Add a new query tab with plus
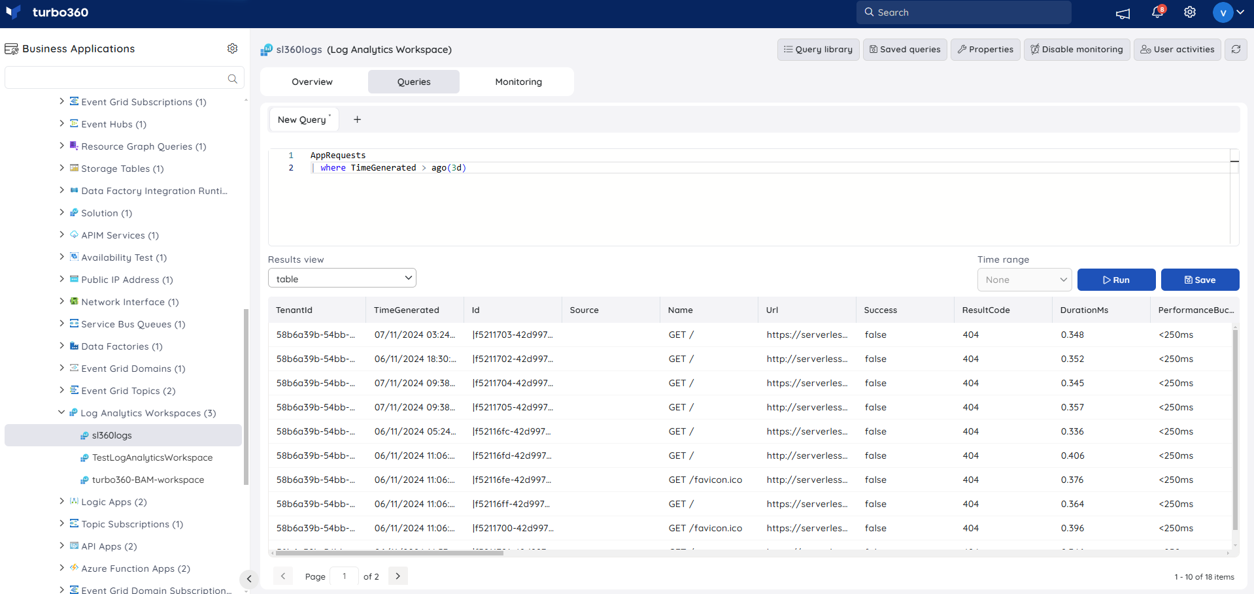This screenshot has width=1254, height=594. (357, 120)
